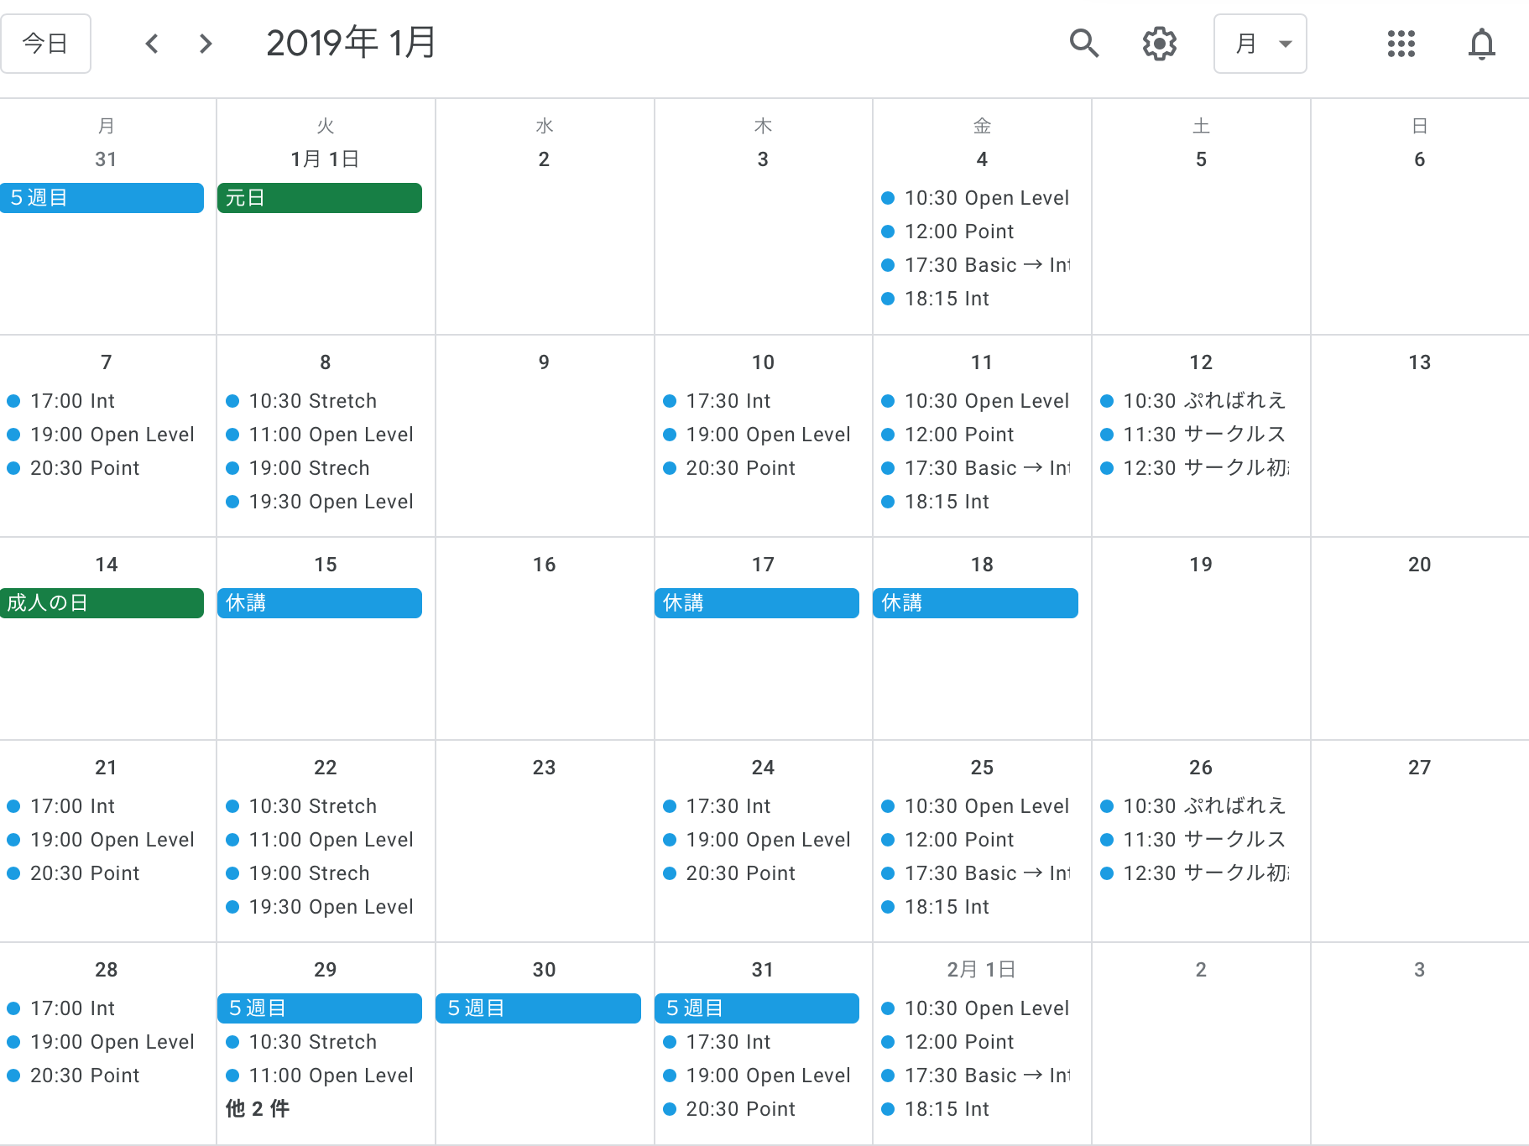
Task: Open the settings gear menu
Action: [1159, 43]
